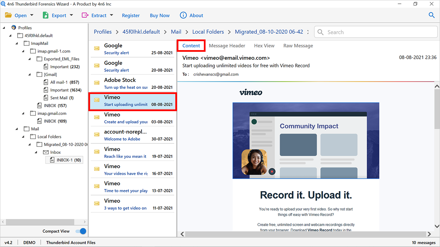
Task: Click the Inbox envelope folder icon in tree
Action: click(x=46, y=152)
